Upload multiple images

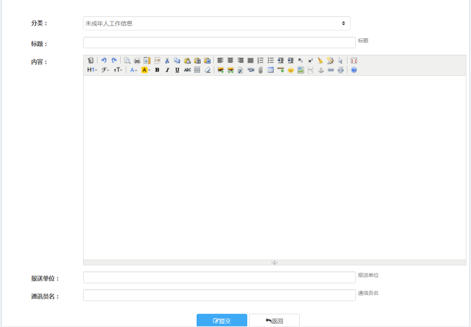click(x=231, y=70)
